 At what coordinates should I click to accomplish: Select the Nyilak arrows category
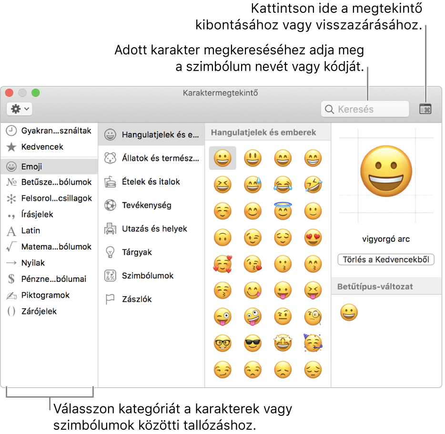coord(49,263)
